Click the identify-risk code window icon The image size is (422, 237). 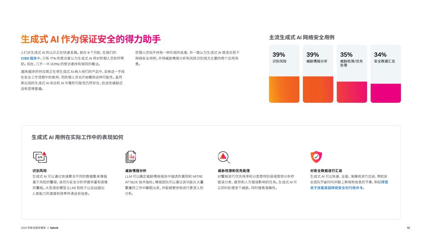click(40, 157)
